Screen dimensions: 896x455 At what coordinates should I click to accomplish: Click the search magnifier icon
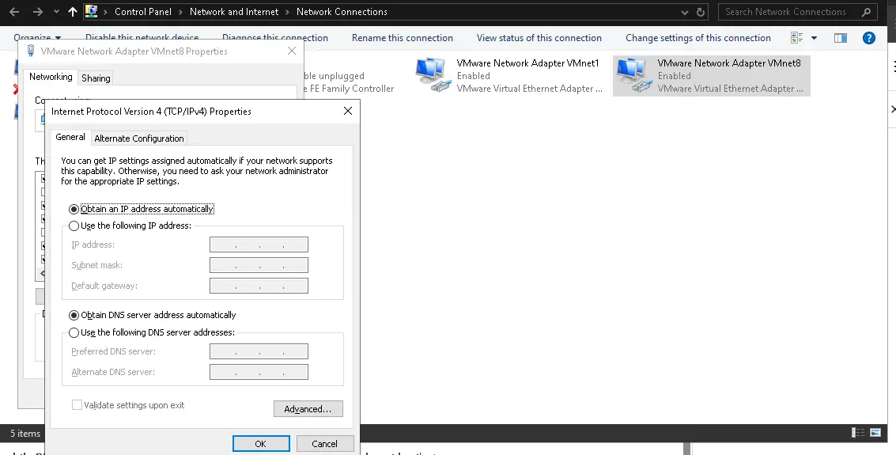point(866,12)
